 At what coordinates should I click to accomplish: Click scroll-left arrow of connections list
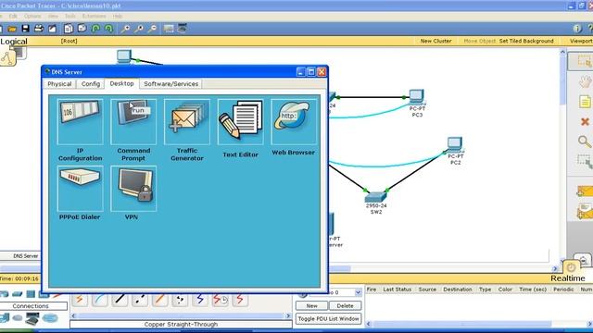coord(74,315)
